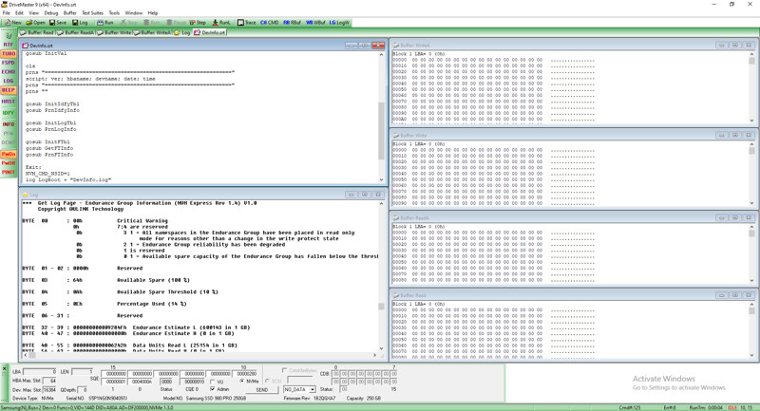
Task: Click the IDFY sidebar button
Action: point(9,113)
